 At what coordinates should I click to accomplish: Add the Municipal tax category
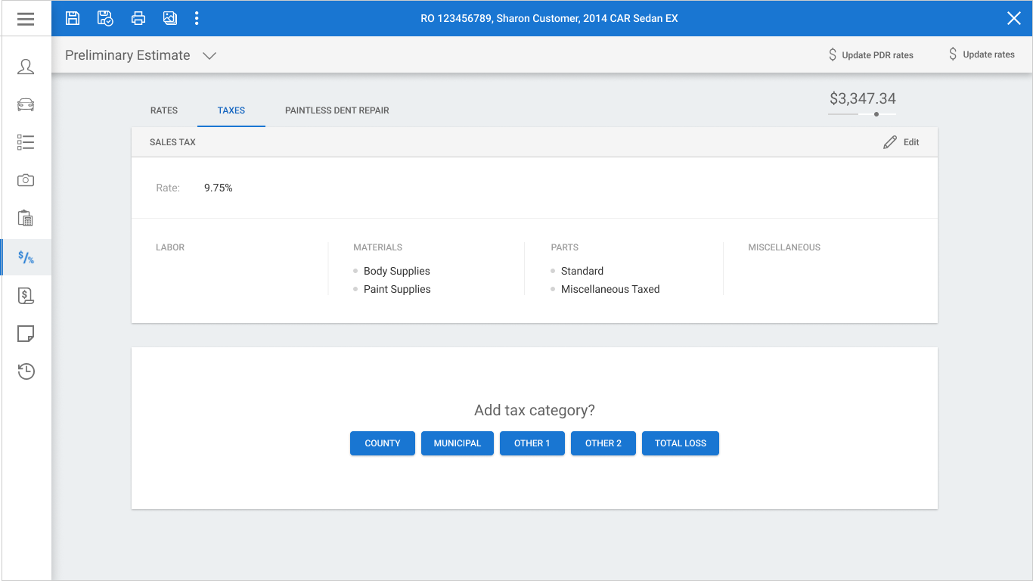(458, 443)
